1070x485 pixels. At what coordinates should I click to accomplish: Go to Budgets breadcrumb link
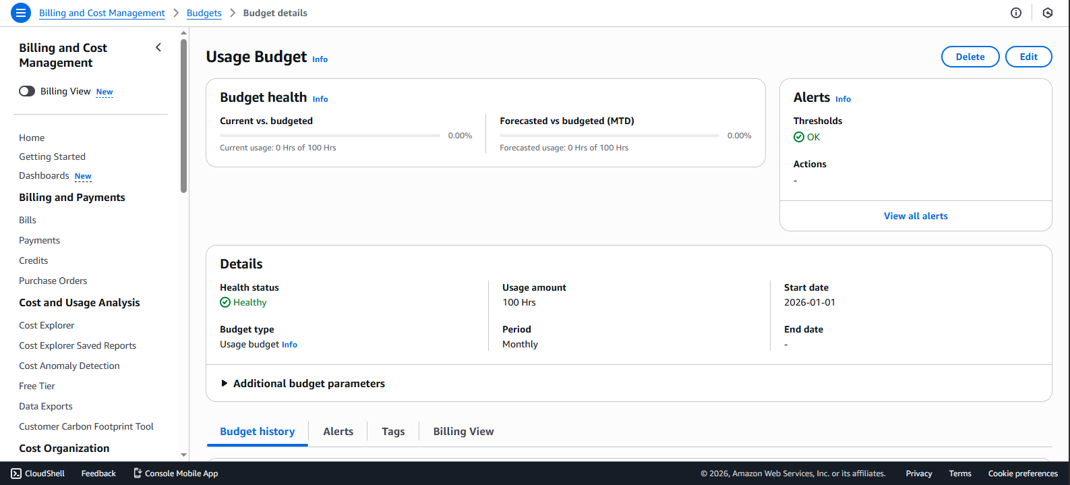[204, 13]
